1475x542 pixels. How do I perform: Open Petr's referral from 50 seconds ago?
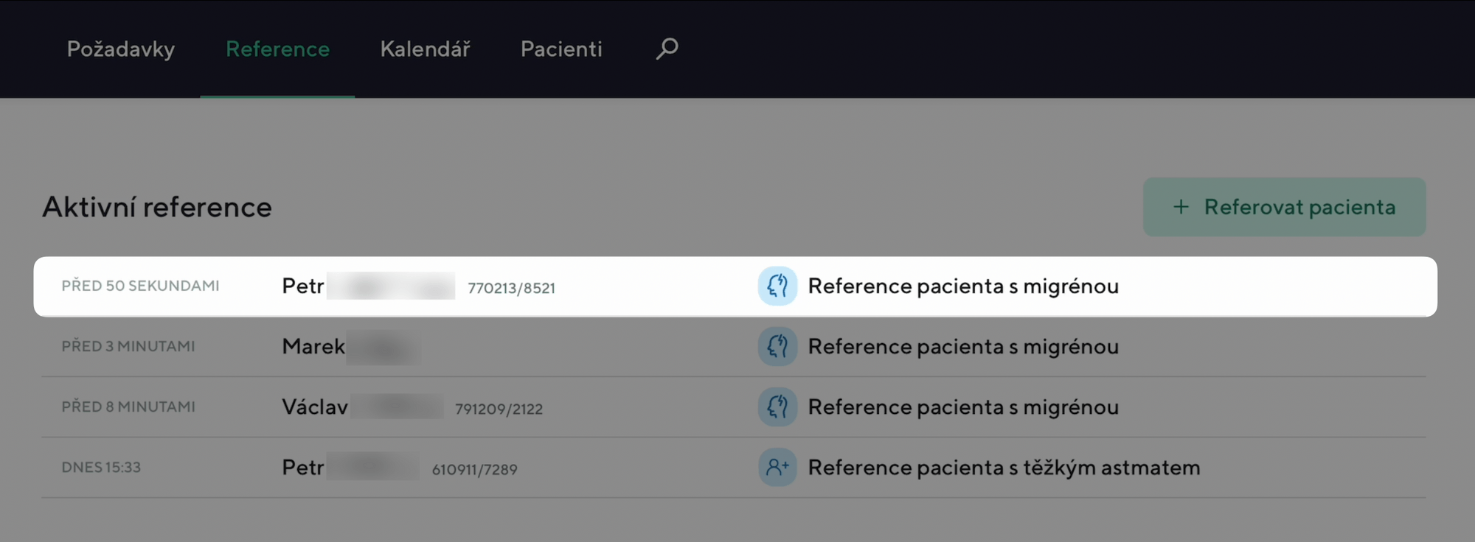click(303, 286)
